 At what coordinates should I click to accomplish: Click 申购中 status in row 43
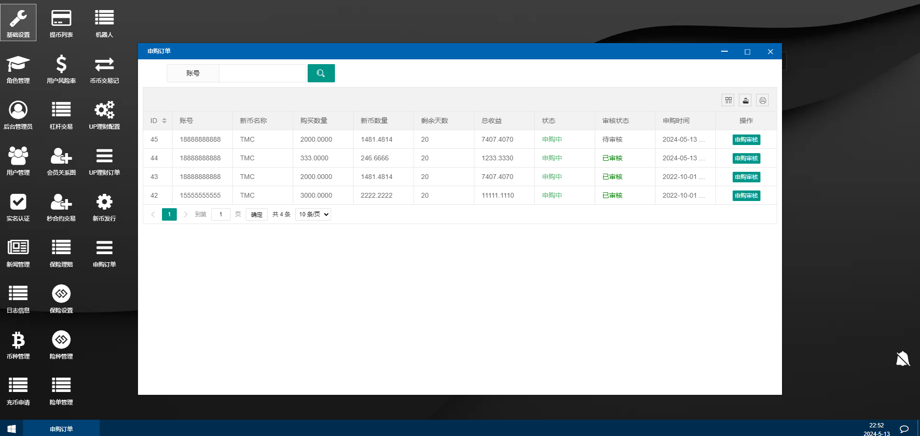[x=552, y=177]
